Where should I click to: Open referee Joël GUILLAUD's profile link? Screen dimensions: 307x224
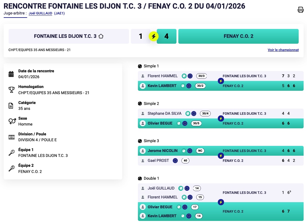tap(40, 14)
